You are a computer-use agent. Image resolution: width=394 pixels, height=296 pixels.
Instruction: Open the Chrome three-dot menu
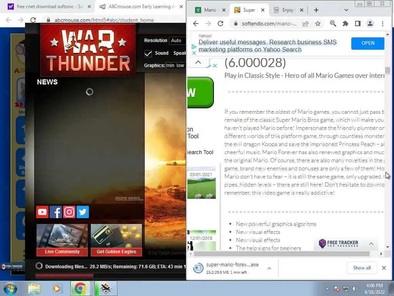[x=382, y=24]
